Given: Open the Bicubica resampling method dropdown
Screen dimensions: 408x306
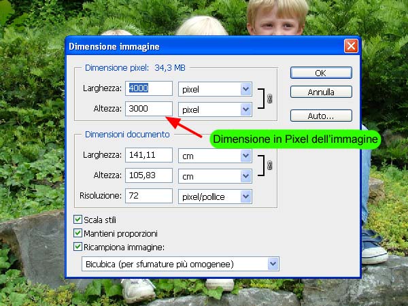Looking at the screenshot, I should (180, 264).
